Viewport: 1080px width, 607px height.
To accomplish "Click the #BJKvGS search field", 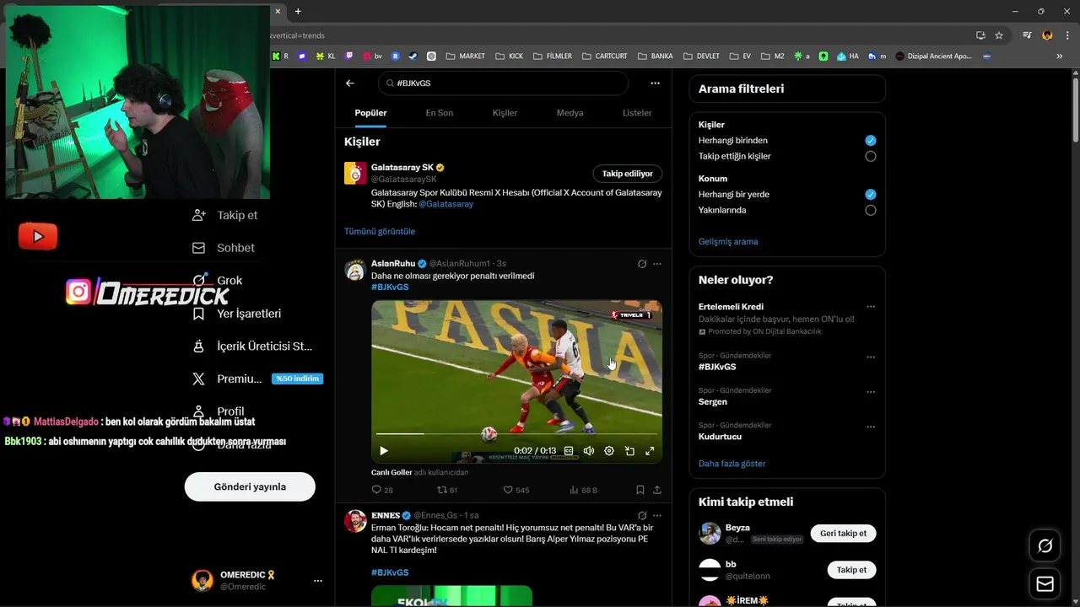I will tap(504, 83).
